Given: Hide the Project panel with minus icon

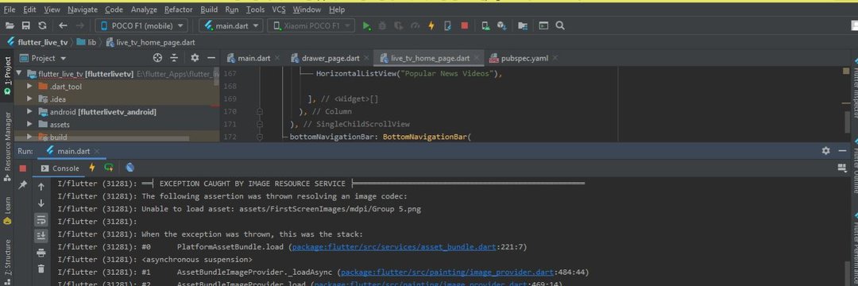Looking at the screenshot, I should [212, 58].
